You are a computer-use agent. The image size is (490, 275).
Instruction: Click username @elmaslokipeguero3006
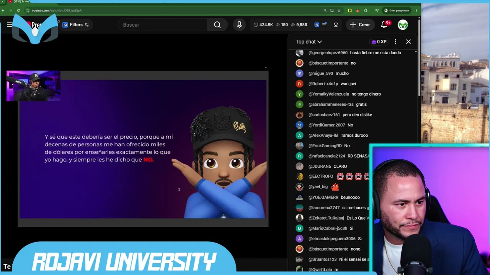[332, 239]
